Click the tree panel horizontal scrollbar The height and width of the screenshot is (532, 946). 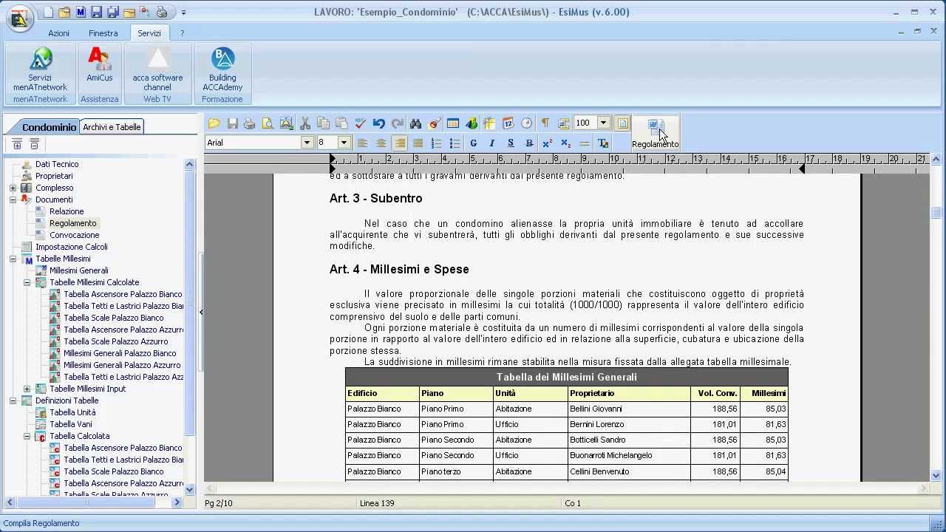[94, 502]
